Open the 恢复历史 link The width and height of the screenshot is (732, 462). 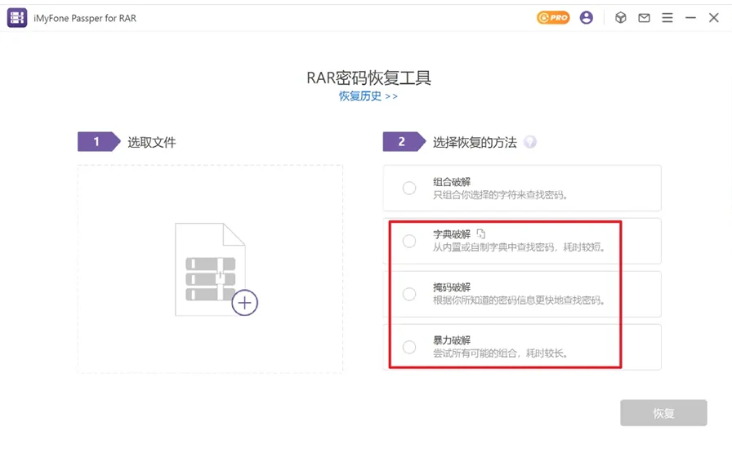click(368, 96)
